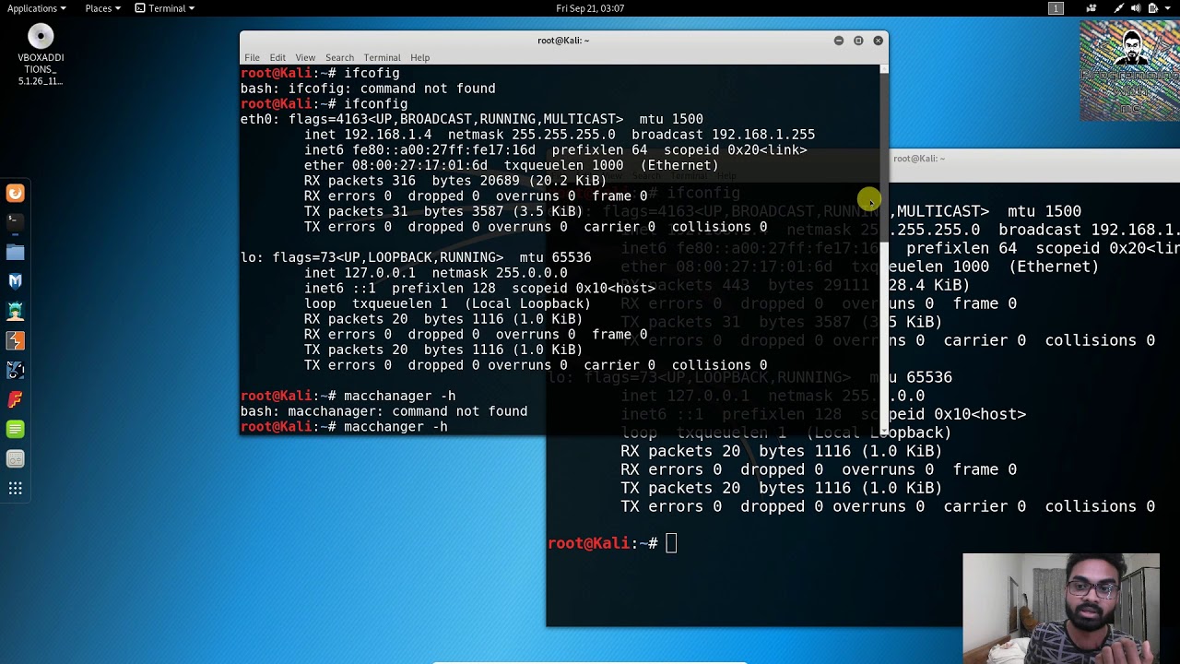
Task: Click 'inet 192.168.1.4' in front terminal
Action: [x=368, y=135]
